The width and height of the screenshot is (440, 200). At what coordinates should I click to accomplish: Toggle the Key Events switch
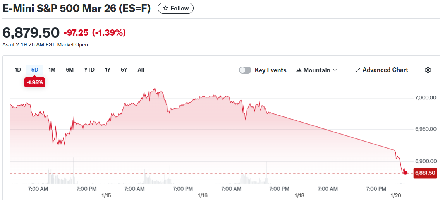[245, 70]
